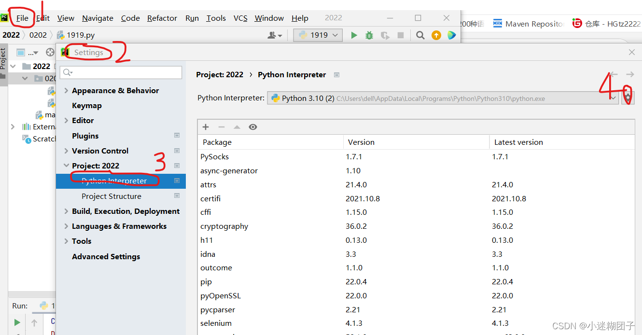This screenshot has width=642, height=335.
Task: Open the VCS menu
Action: pyautogui.click(x=240, y=18)
